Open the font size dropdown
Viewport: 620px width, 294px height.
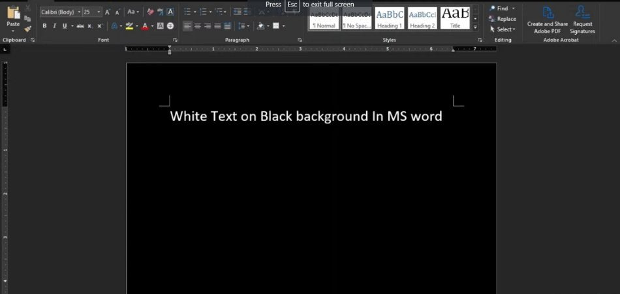click(x=99, y=12)
